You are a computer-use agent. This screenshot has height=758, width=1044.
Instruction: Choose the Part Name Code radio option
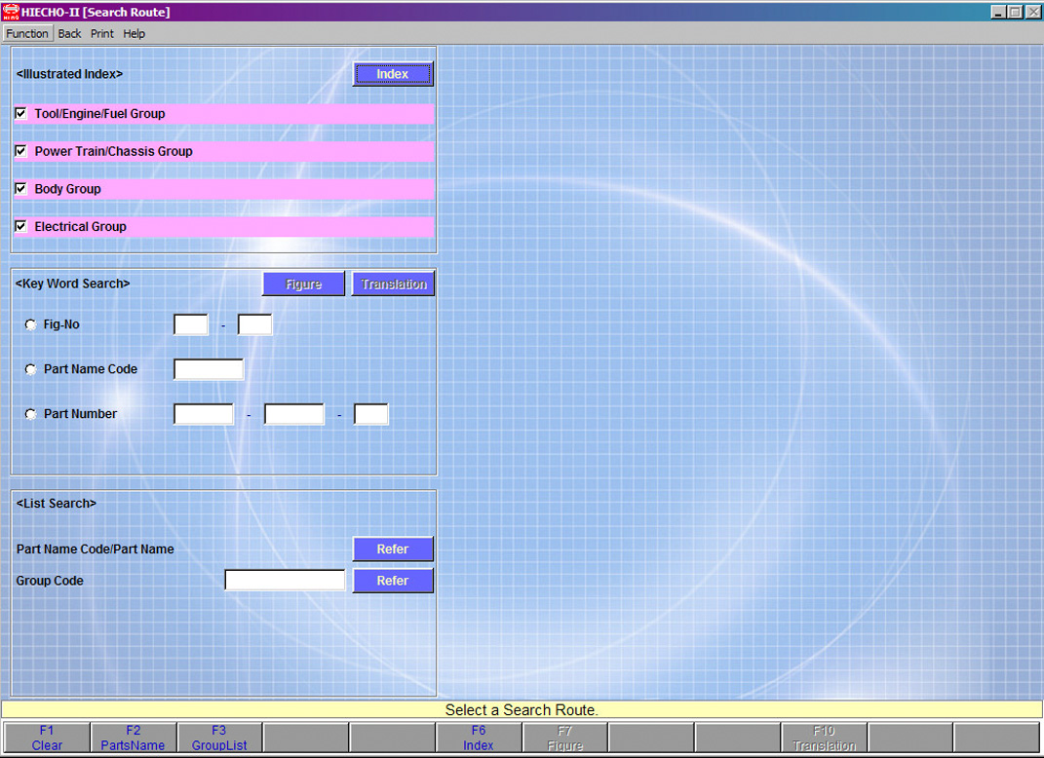coord(31,369)
